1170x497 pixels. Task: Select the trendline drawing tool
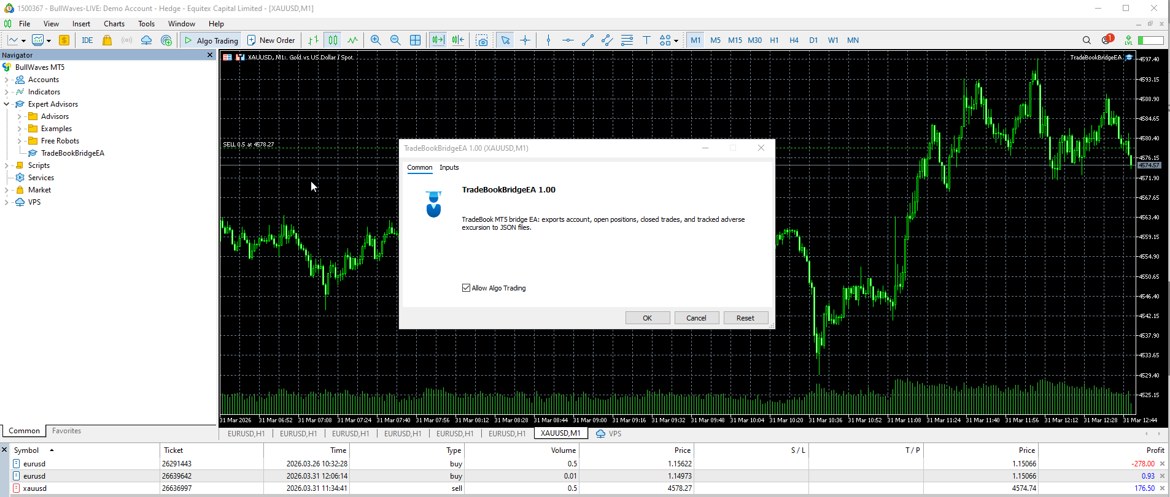(587, 40)
